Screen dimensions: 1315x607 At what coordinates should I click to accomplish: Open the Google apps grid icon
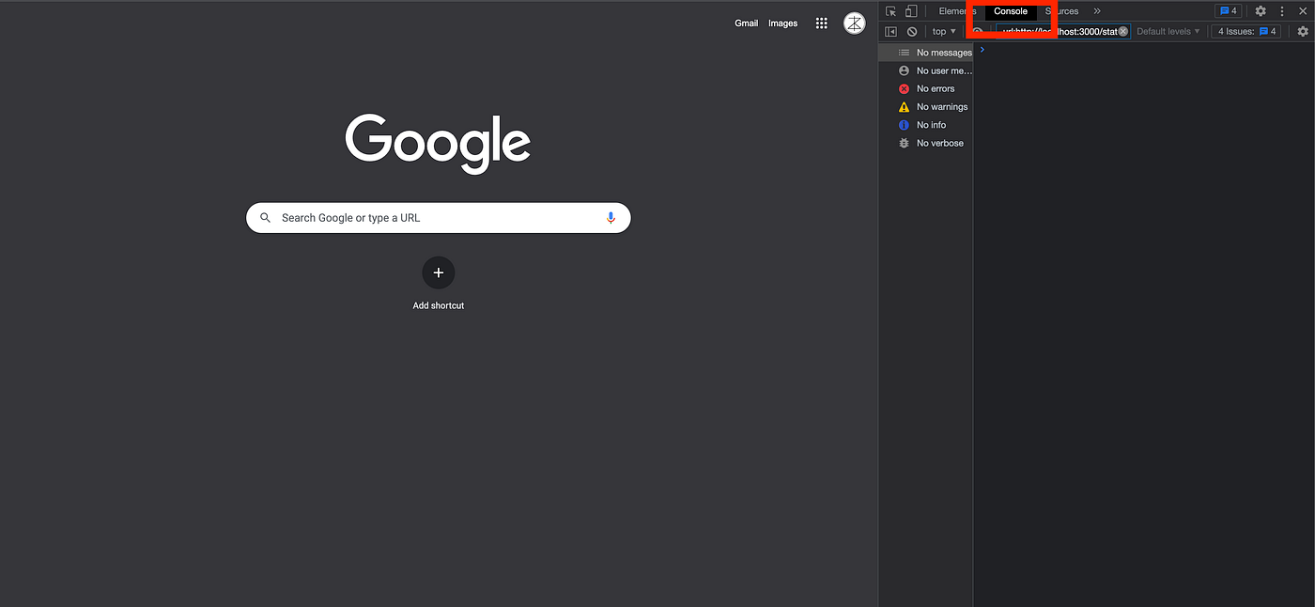coord(822,23)
